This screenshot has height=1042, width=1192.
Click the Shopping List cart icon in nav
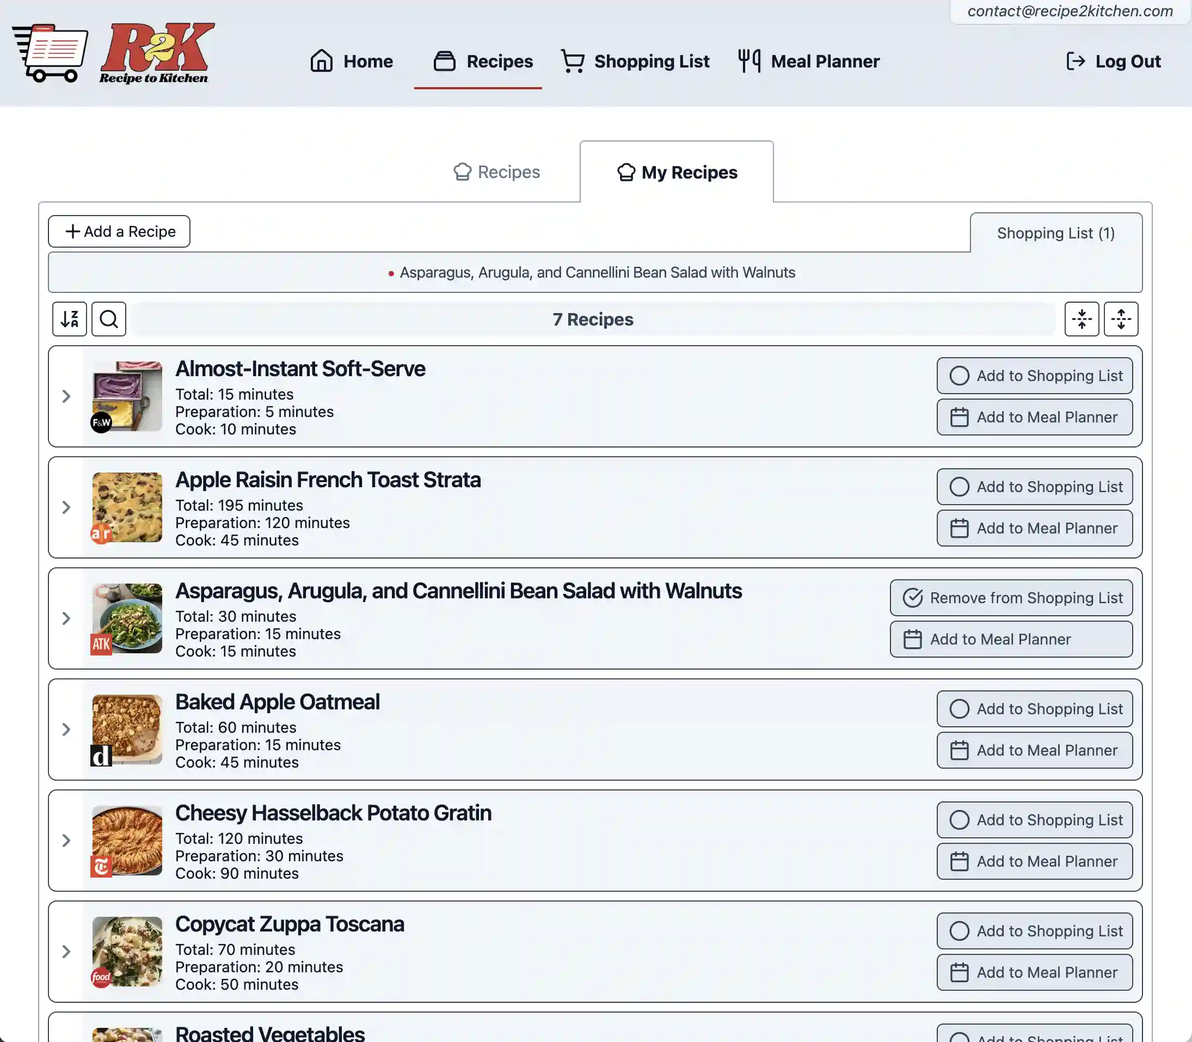(570, 61)
